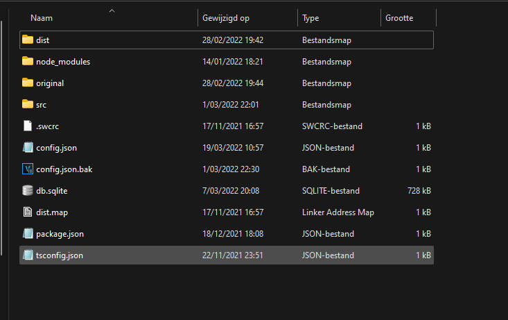Click the config.json file icon
508x320 pixels.
click(28, 148)
